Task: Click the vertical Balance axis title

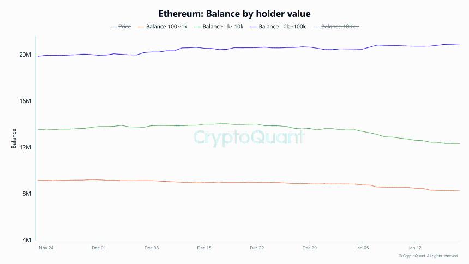Action: point(14,139)
